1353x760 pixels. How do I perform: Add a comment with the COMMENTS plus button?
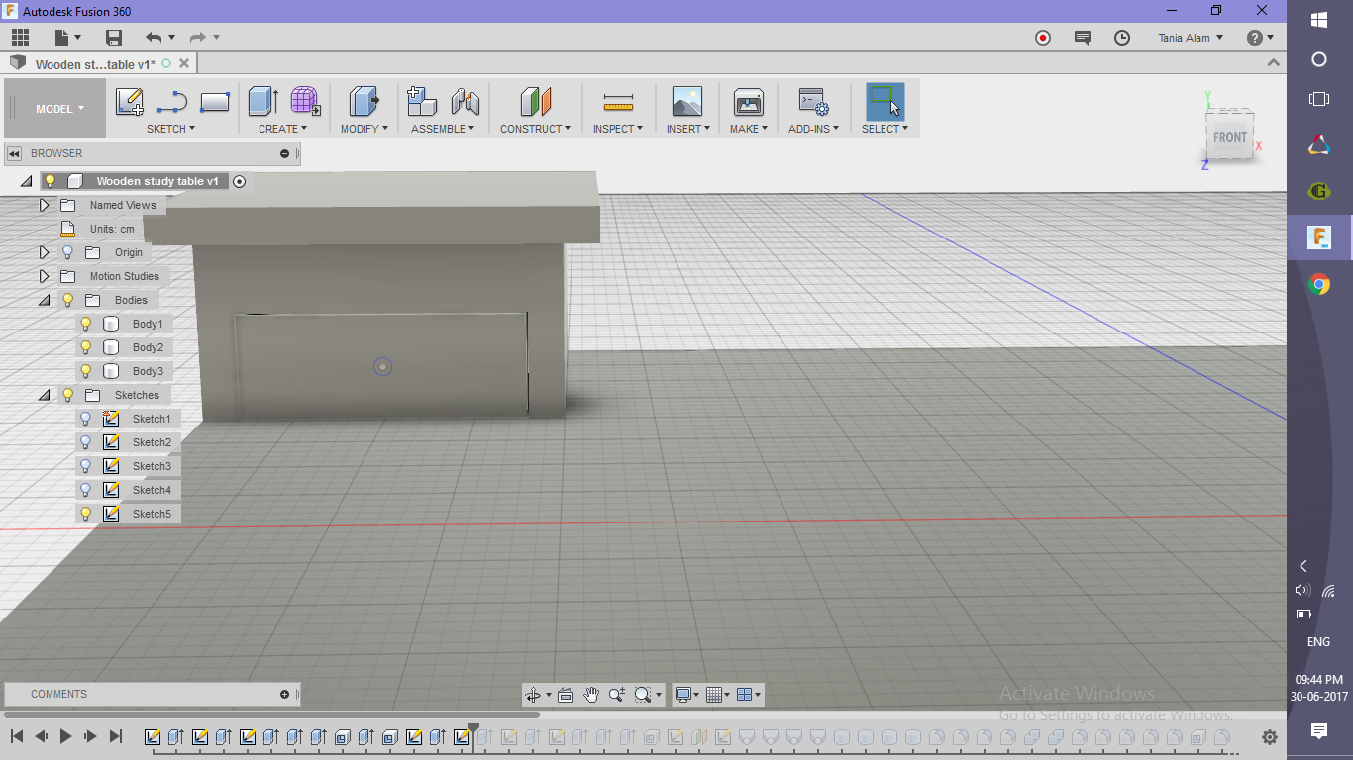284,694
